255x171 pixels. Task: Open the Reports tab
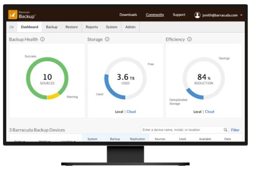(92, 27)
